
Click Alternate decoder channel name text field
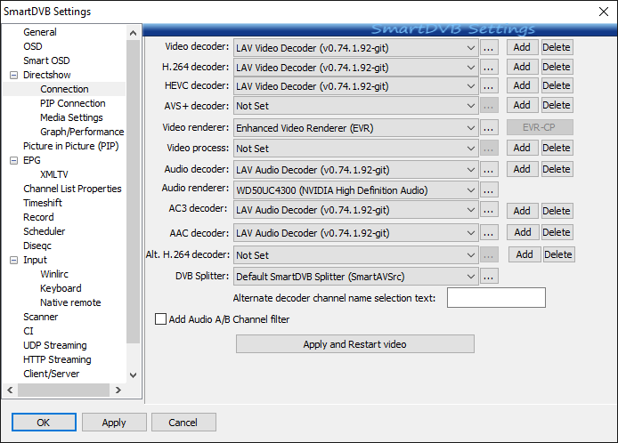496,298
